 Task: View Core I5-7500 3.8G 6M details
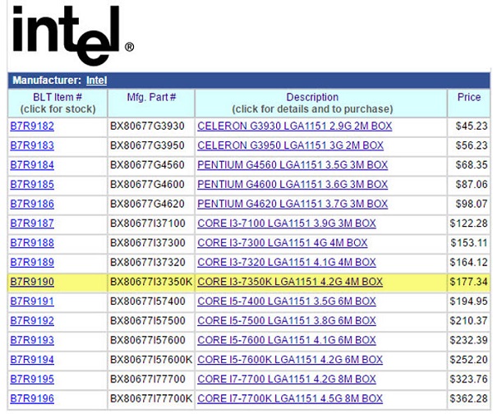[287, 321]
